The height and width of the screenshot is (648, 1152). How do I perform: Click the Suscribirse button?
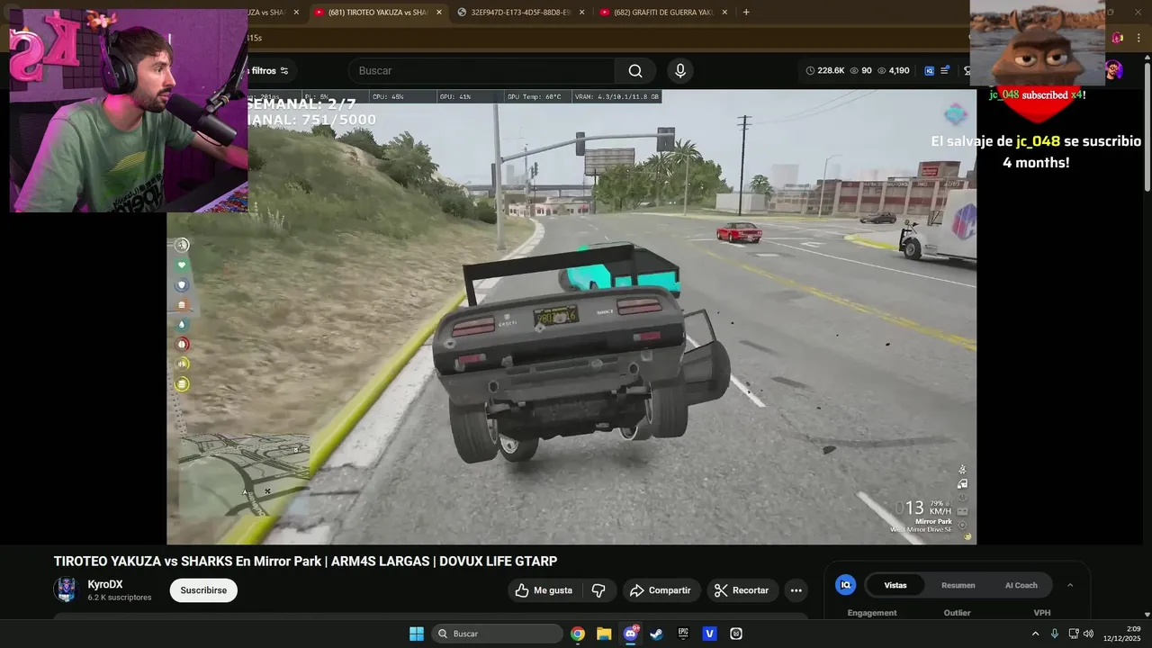203,590
